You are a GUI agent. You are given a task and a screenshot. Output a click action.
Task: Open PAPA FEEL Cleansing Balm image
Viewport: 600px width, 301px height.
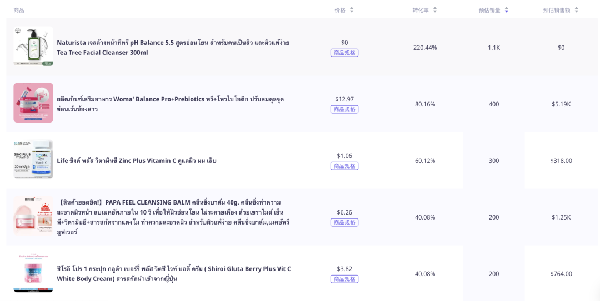(33, 216)
